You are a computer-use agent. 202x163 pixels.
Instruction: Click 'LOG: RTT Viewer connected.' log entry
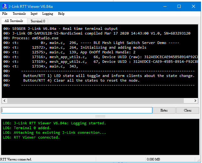(31, 137)
